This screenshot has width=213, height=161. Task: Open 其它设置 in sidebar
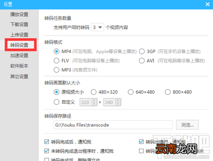click(19, 77)
